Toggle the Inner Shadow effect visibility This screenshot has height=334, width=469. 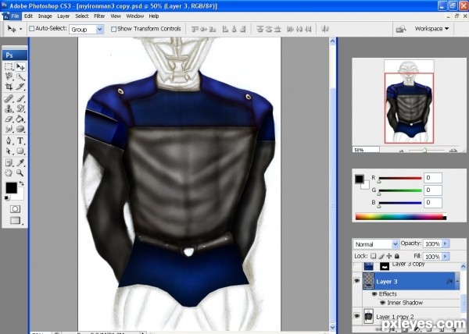[x=382, y=303]
